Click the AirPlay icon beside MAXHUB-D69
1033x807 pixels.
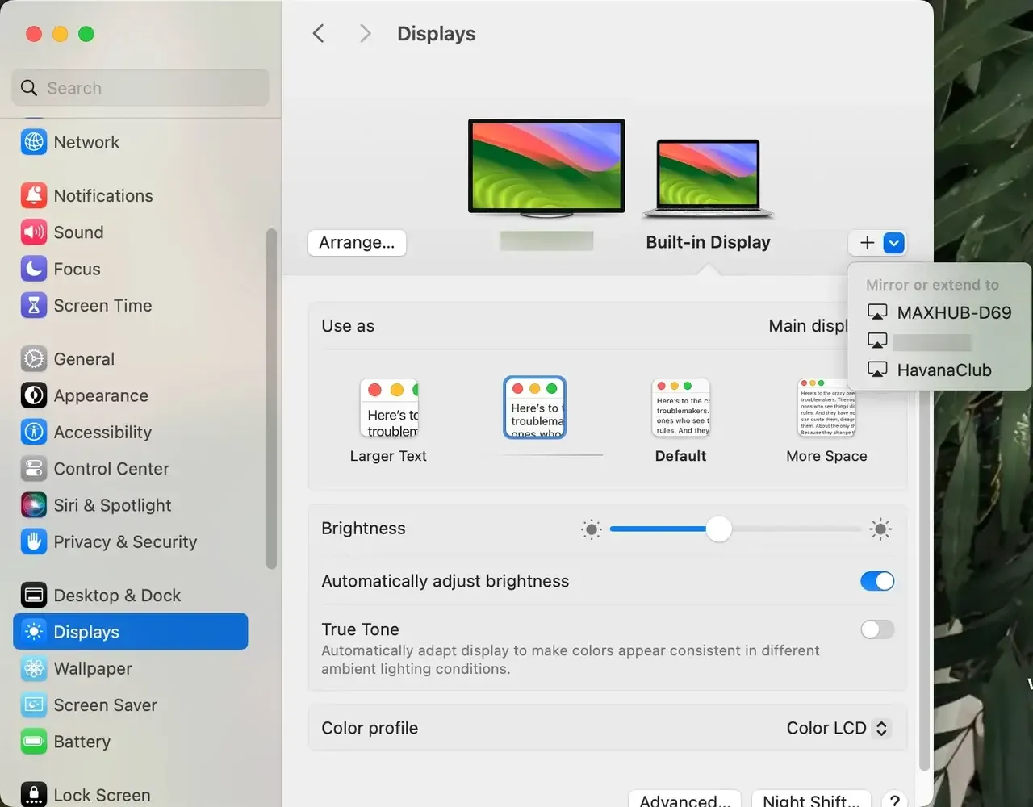[877, 312]
